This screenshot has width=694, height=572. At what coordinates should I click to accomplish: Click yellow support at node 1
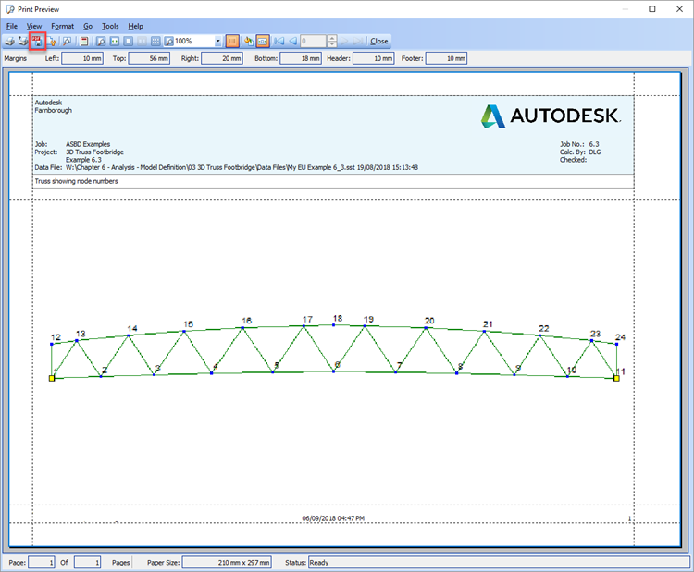tap(52, 378)
